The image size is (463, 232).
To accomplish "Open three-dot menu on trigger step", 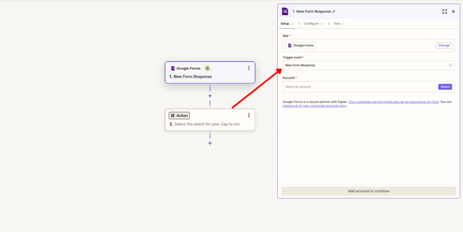I will coord(249,68).
